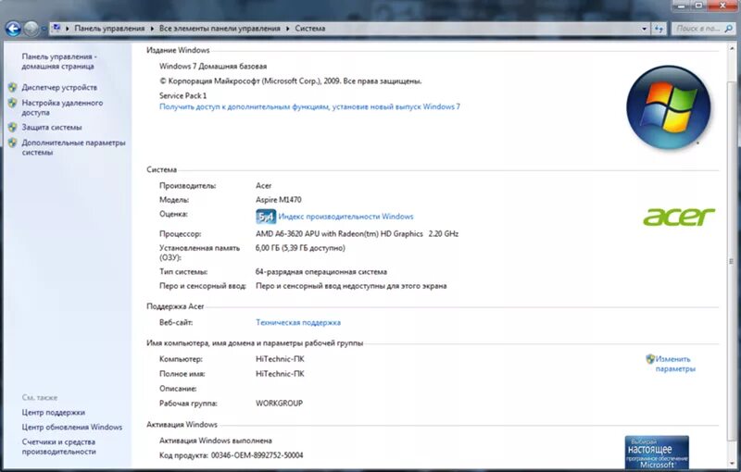Click Windows 7 Домашняя базовая text
Viewport: 741px width, 472px height.
click(x=213, y=67)
